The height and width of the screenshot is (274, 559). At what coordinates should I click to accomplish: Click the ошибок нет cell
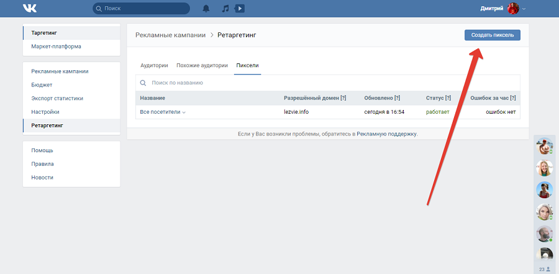[501, 112]
